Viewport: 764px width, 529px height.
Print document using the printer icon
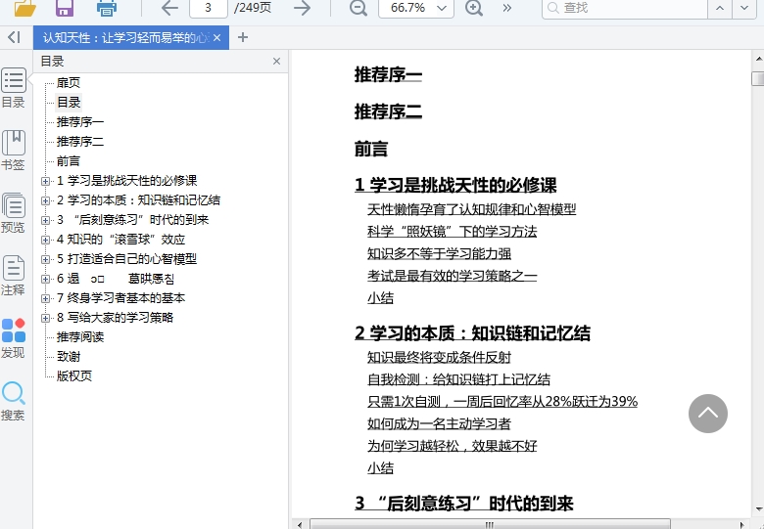click(106, 8)
